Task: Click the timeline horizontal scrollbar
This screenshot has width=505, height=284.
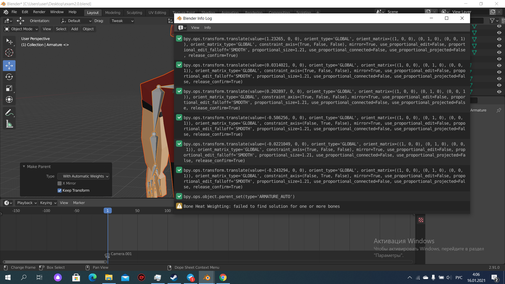Action: (55, 262)
